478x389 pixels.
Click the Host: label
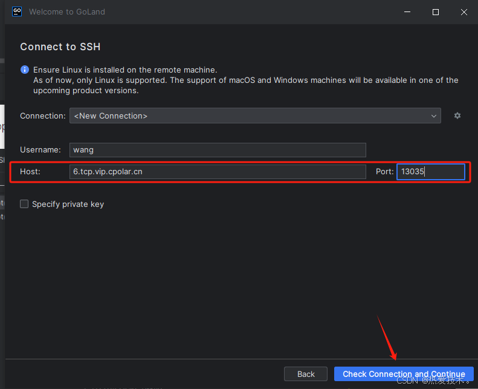[x=30, y=171]
